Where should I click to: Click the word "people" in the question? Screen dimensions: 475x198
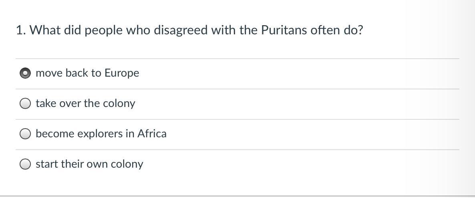tap(103, 30)
